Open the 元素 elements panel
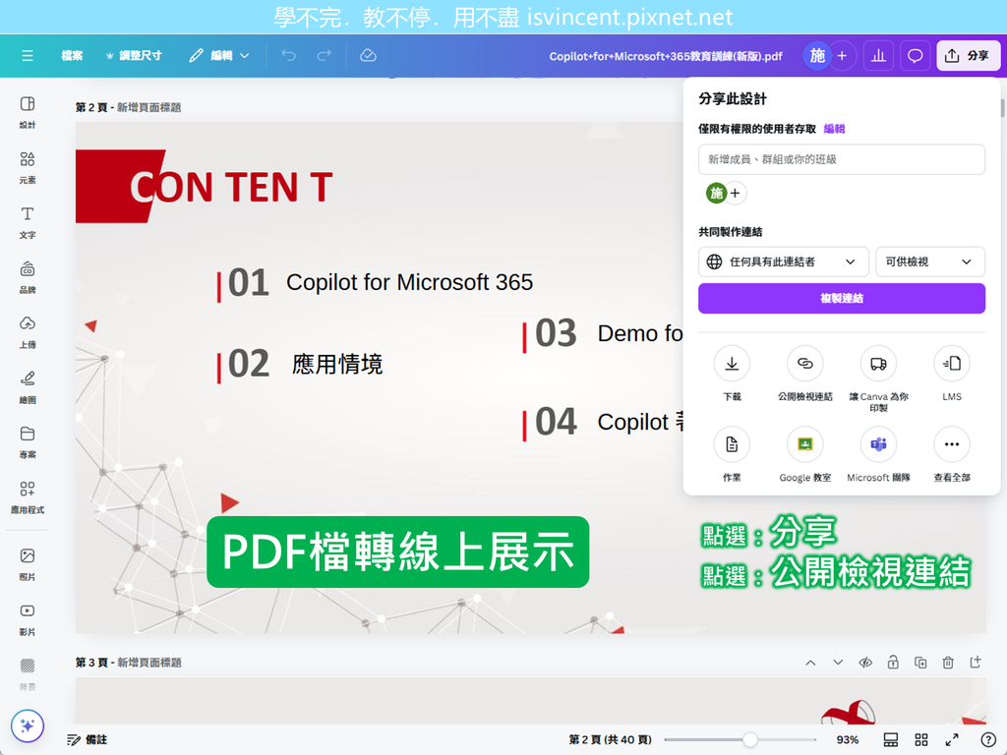This screenshot has height=755, width=1007. click(27, 167)
